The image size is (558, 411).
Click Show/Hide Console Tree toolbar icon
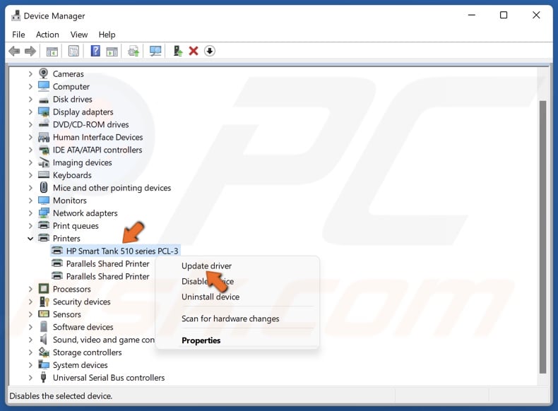coord(52,52)
